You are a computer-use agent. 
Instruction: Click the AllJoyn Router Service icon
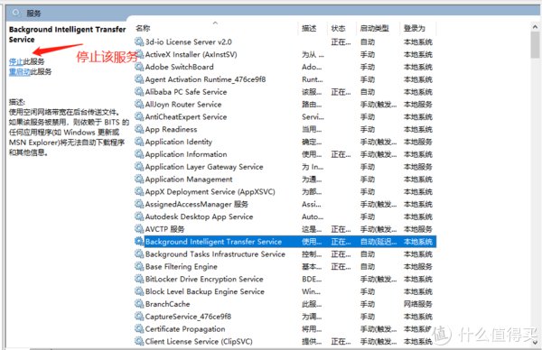pyautogui.click(x=139, y=104)
